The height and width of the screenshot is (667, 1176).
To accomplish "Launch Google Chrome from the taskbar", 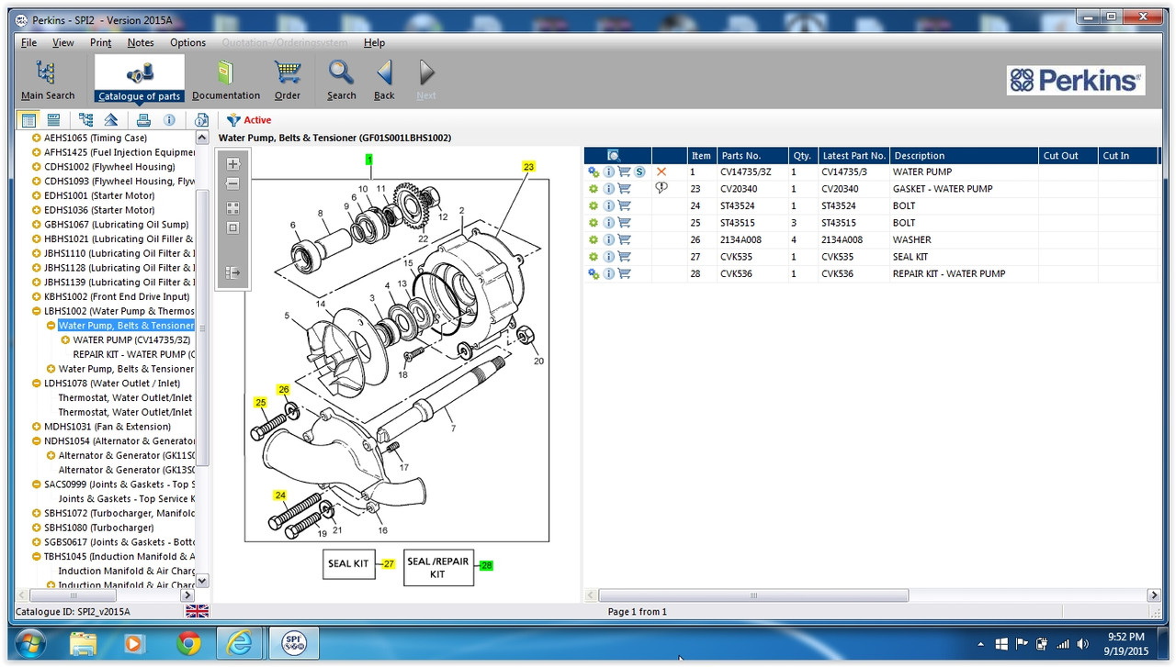I will (188, 644).
